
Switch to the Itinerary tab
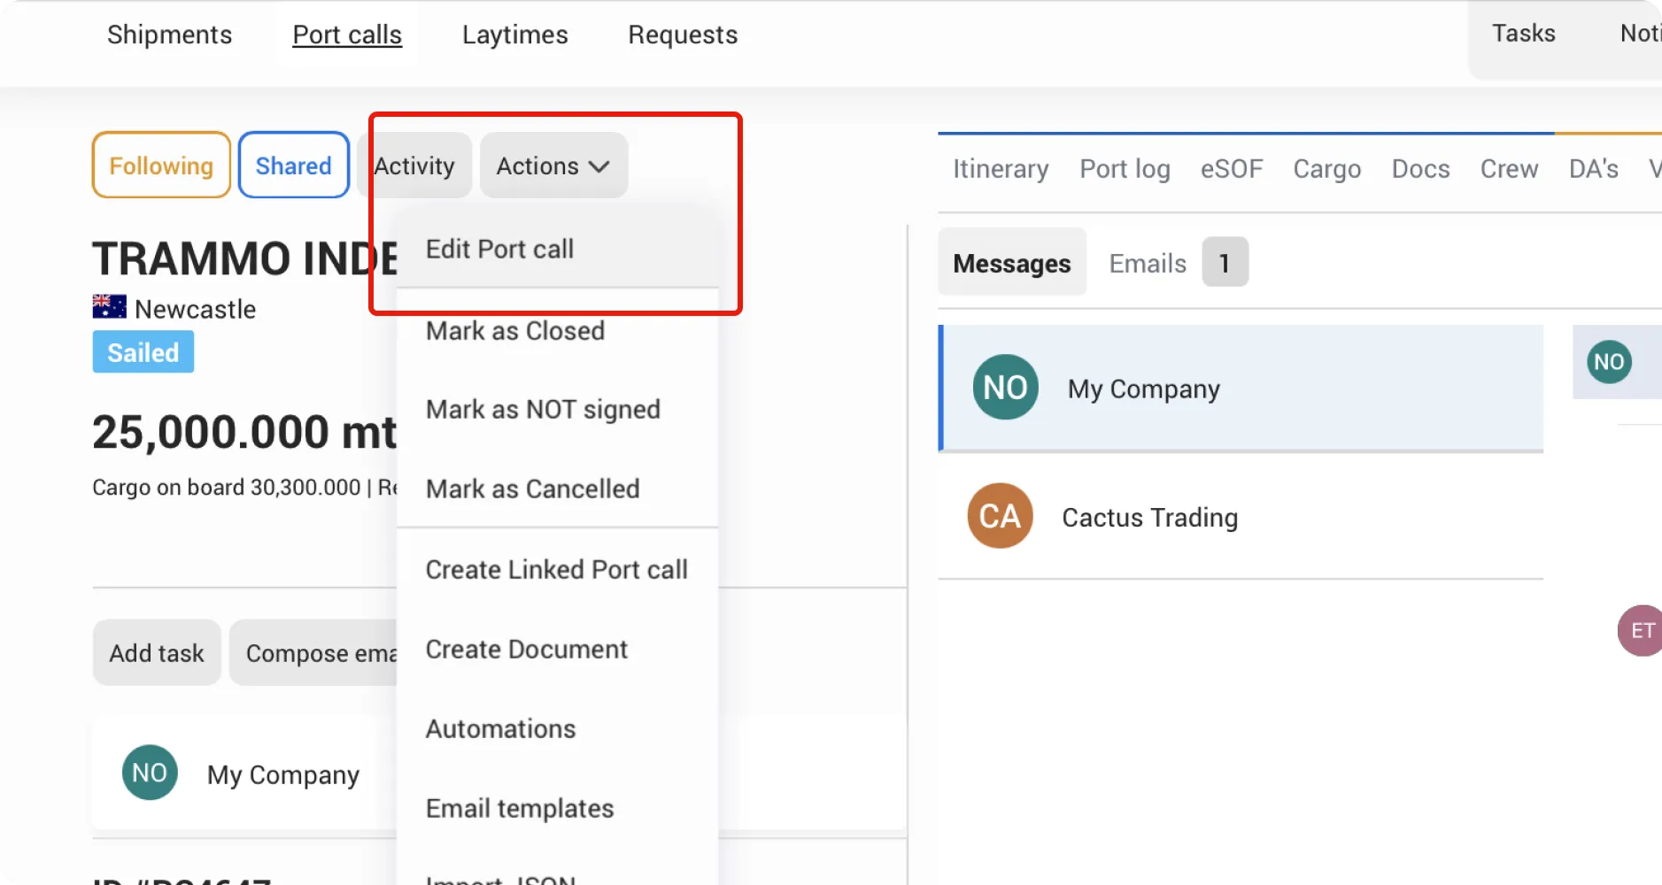click(x=1001, y=168)
